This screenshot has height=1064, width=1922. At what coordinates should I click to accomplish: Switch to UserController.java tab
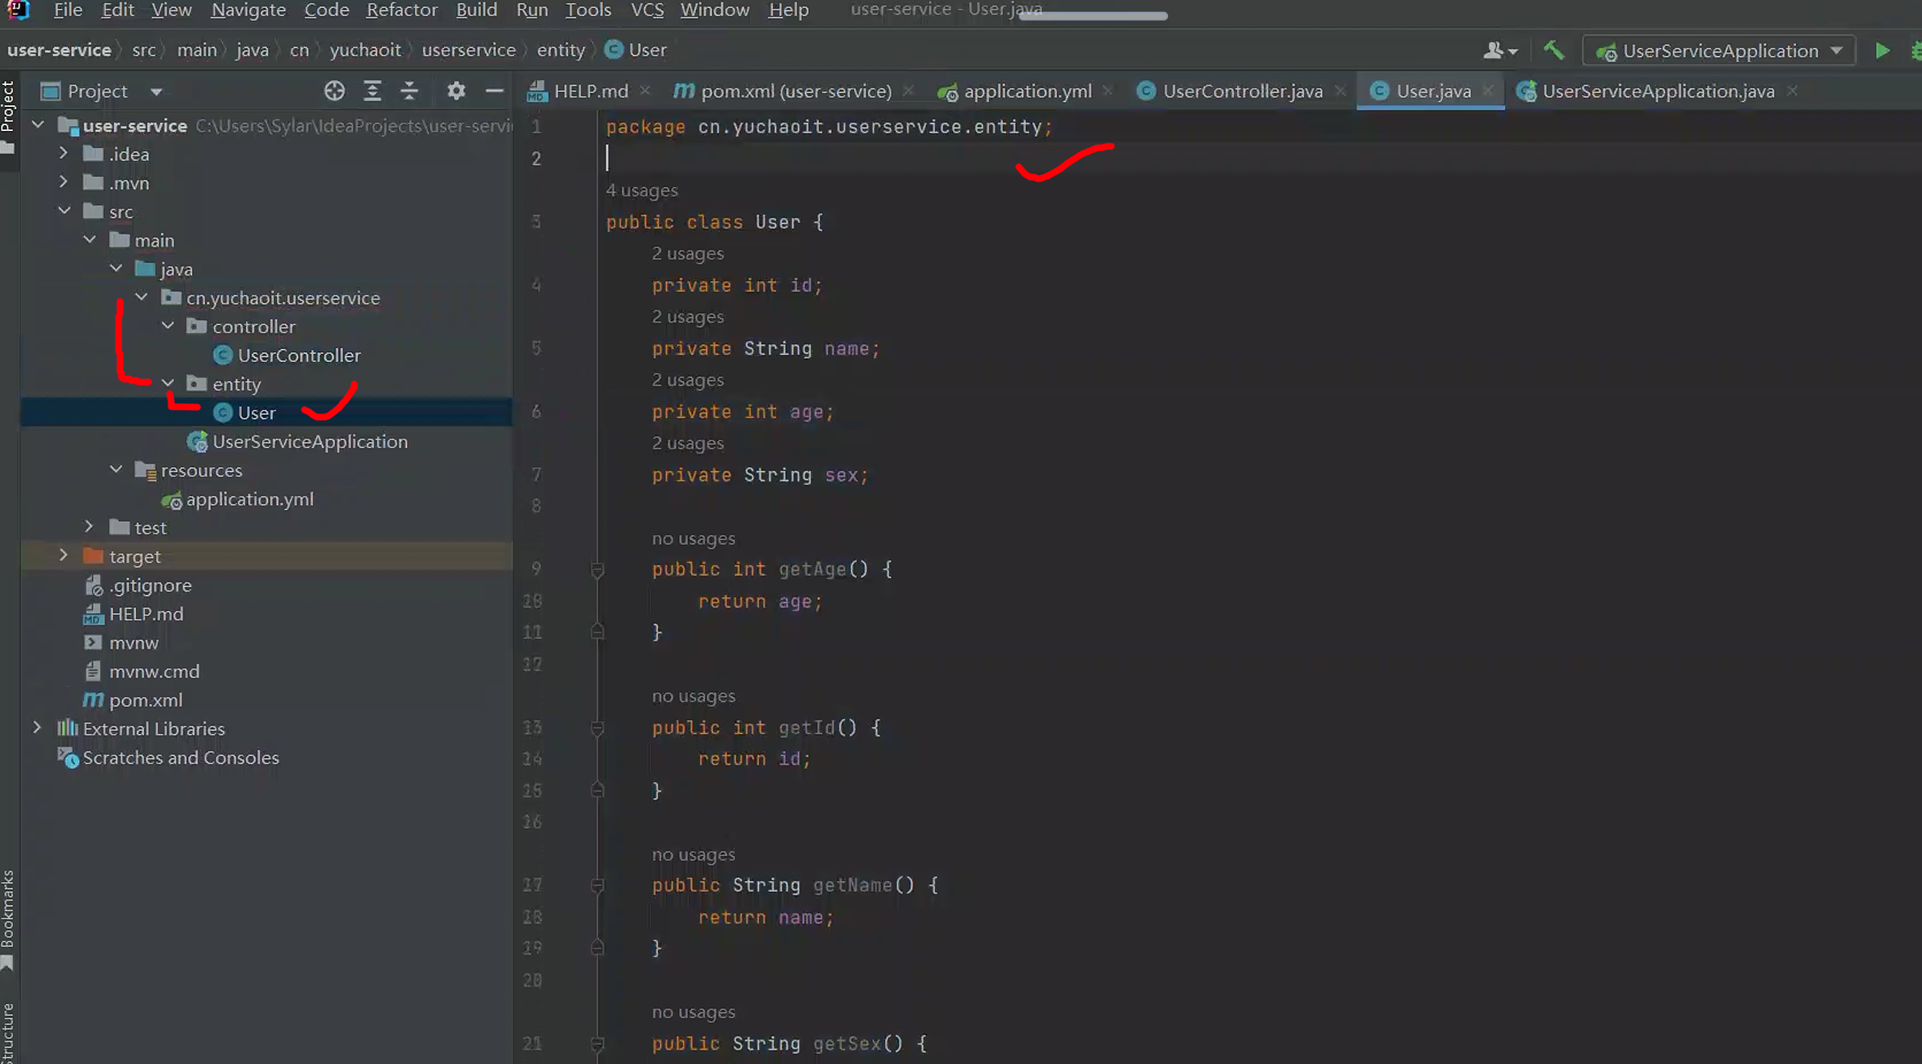[1241, 91]
